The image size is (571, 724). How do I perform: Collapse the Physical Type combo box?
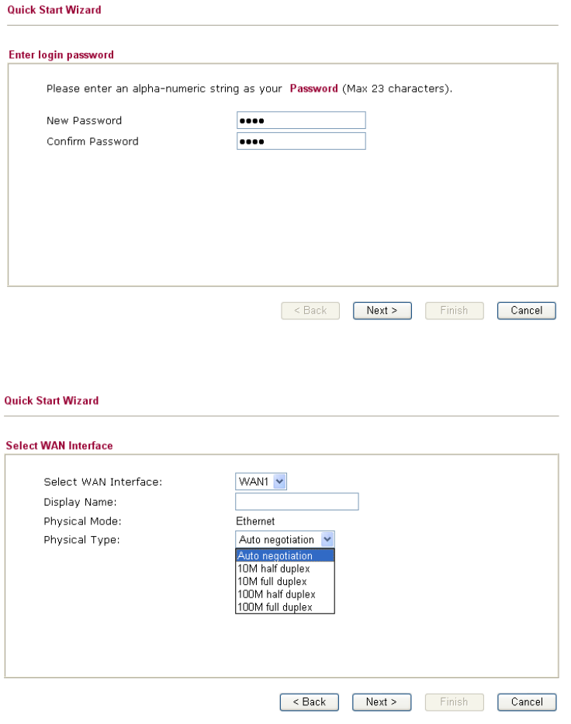pyautogui.click(x=327, y=540)
